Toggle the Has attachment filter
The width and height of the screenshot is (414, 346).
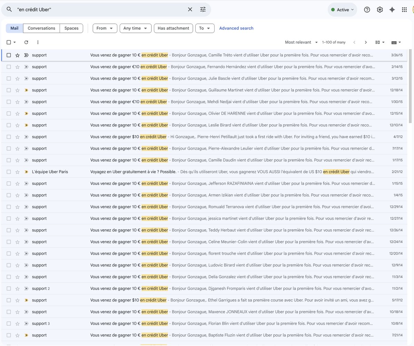pos(174,28)
